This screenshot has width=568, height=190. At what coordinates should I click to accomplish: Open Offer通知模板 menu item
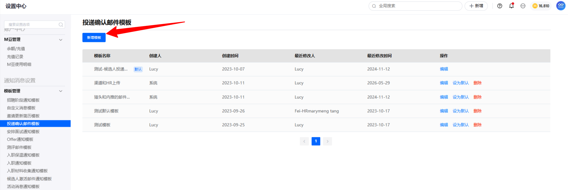click(20, 139)
